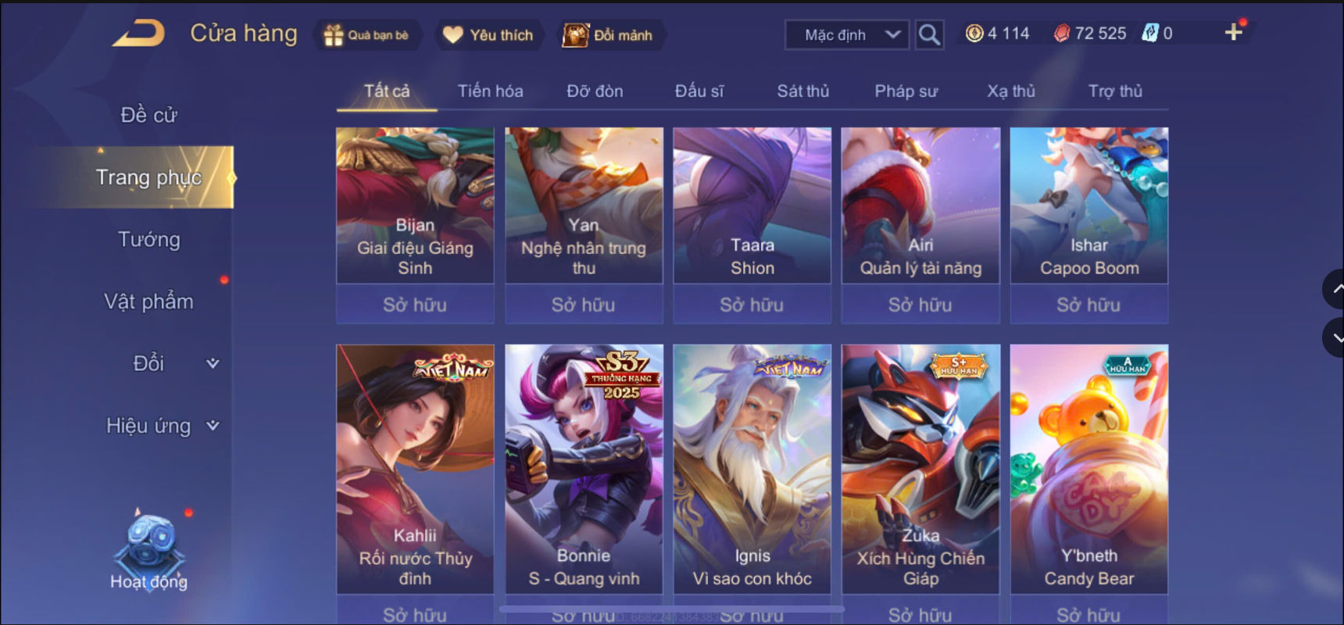Tap the red ruby currency icon
This screenshot has width=1344, height=625.
[x=1061, y=34]
